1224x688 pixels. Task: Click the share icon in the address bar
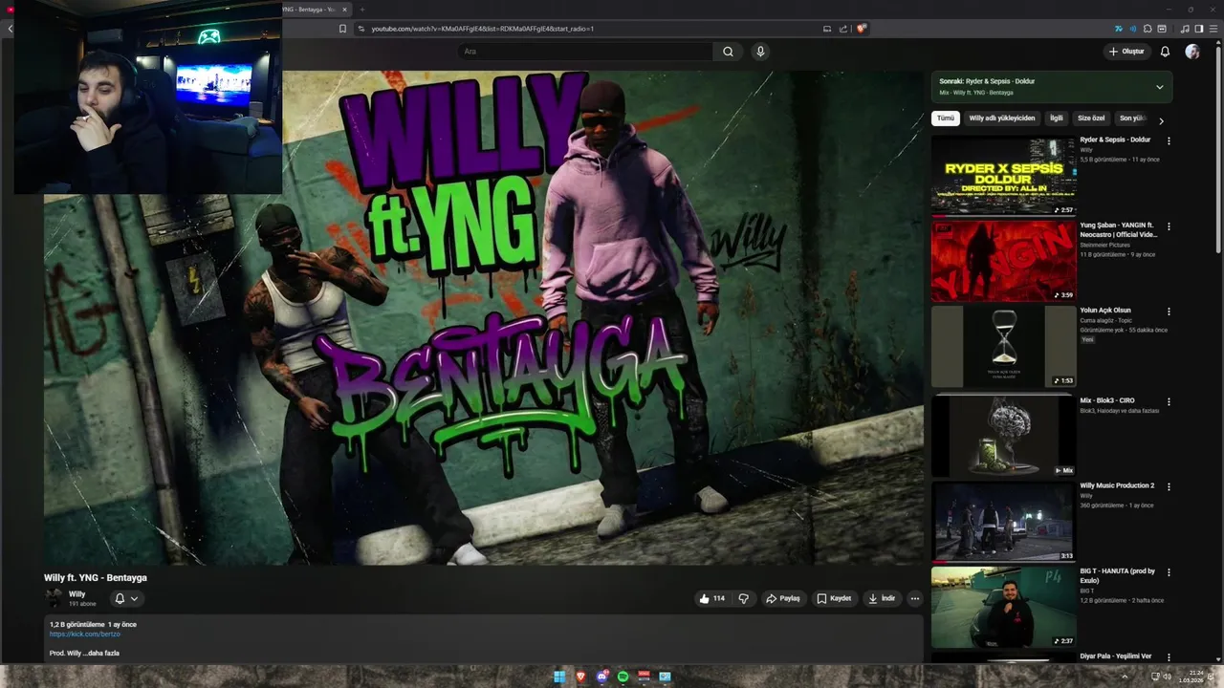[x=843, y=29]
